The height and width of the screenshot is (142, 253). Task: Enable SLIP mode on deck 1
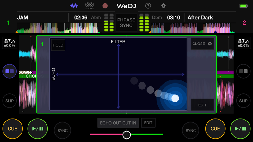tap(9, 101)
